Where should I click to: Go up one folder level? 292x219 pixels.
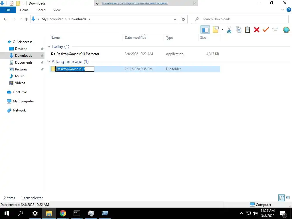[x=27, y=19]
